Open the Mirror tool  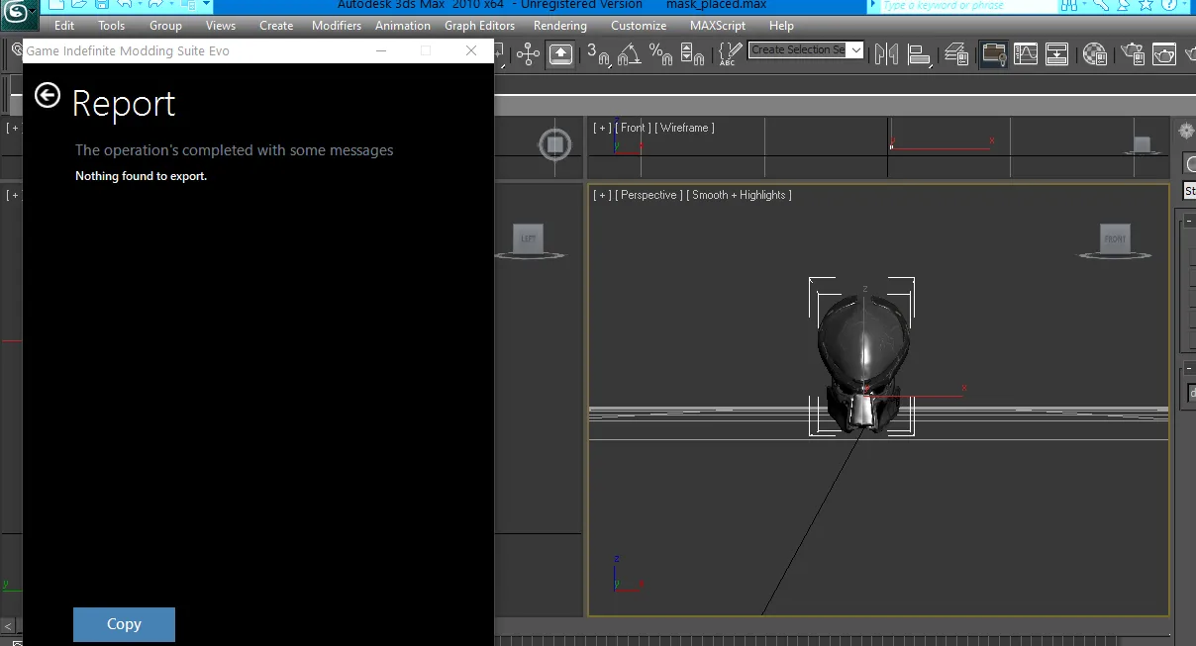pos(886,54)
